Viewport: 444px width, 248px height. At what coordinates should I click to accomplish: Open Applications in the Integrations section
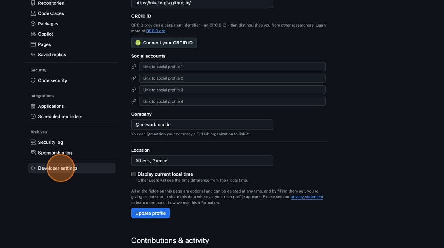pos(51,106)
